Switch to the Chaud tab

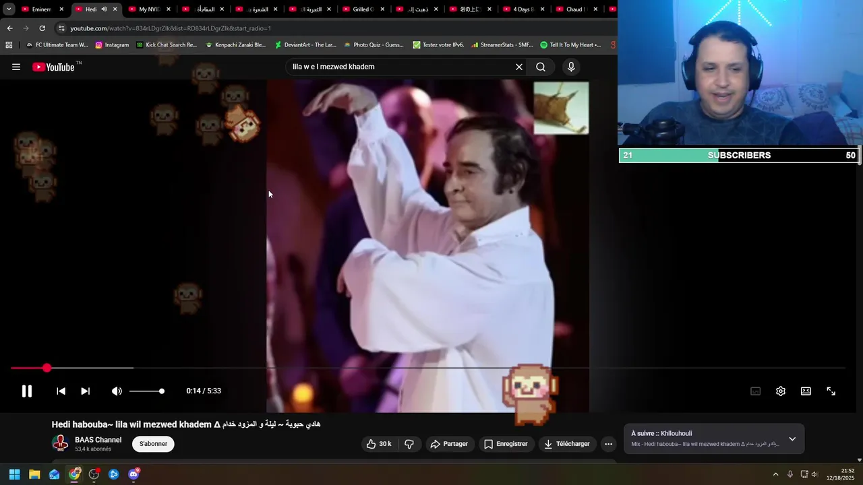(x=576, y=9)
